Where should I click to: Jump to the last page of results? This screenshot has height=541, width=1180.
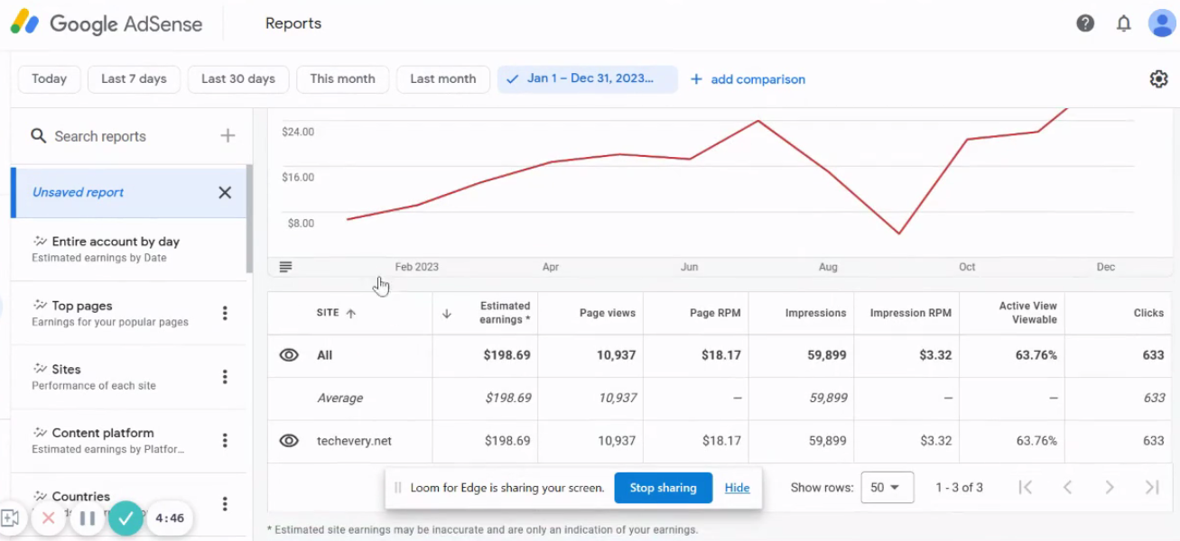pos(1152,487)
